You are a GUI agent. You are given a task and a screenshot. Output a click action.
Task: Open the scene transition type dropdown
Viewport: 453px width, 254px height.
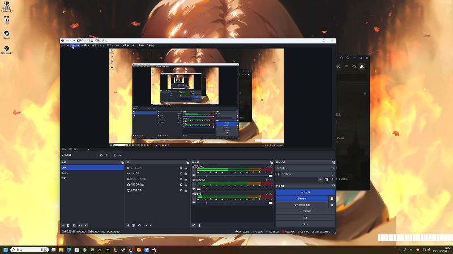pyautogui.click(x=305, y=168)
